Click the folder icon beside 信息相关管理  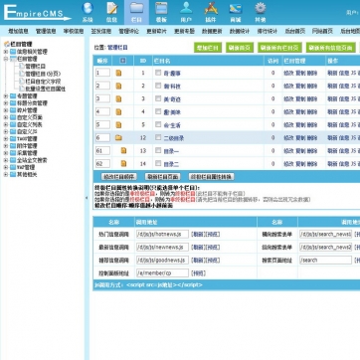pos(13,52)
